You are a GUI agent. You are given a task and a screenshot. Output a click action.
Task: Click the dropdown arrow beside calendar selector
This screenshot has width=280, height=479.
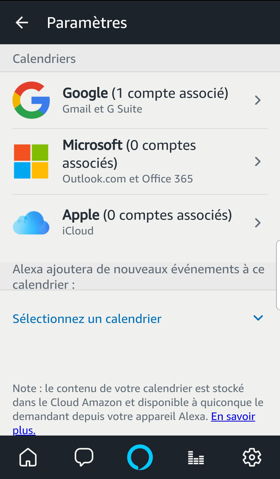click(258, 318)
